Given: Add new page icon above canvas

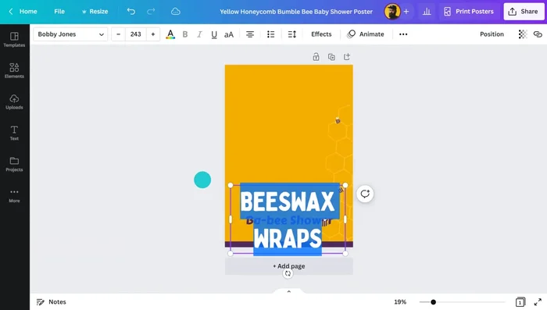Looking at the screenshot, I should (347, 57).
